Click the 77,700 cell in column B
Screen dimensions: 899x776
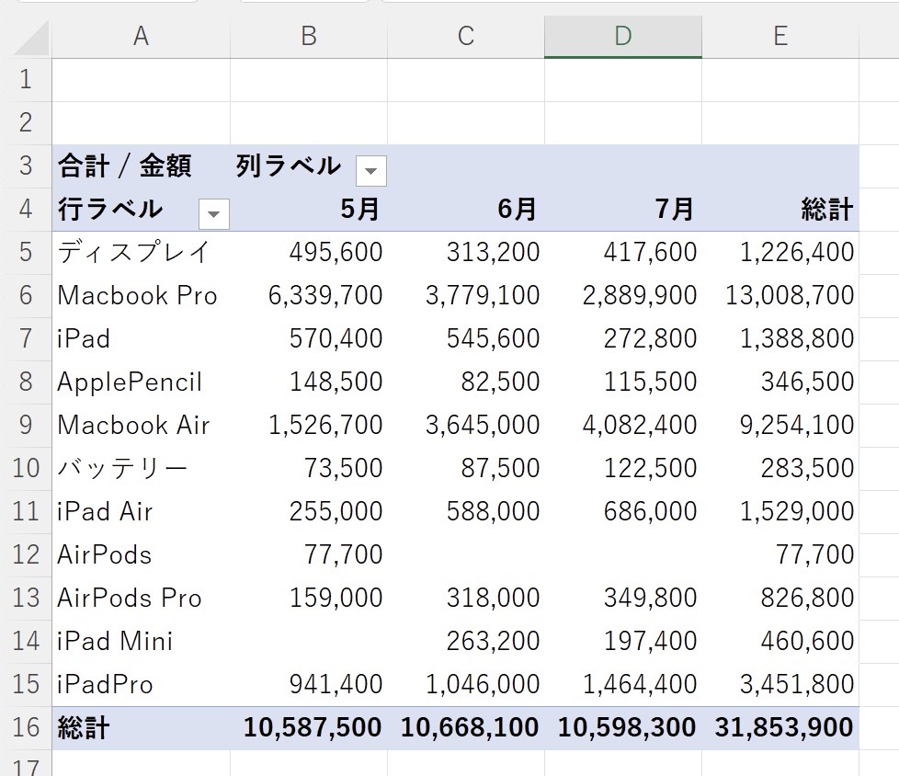pos(309,555)
